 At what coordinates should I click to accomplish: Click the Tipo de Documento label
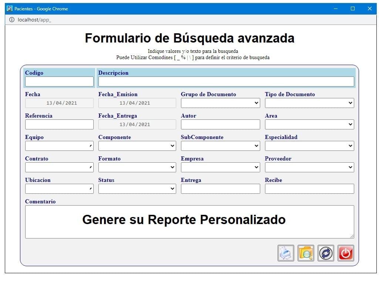290,94
